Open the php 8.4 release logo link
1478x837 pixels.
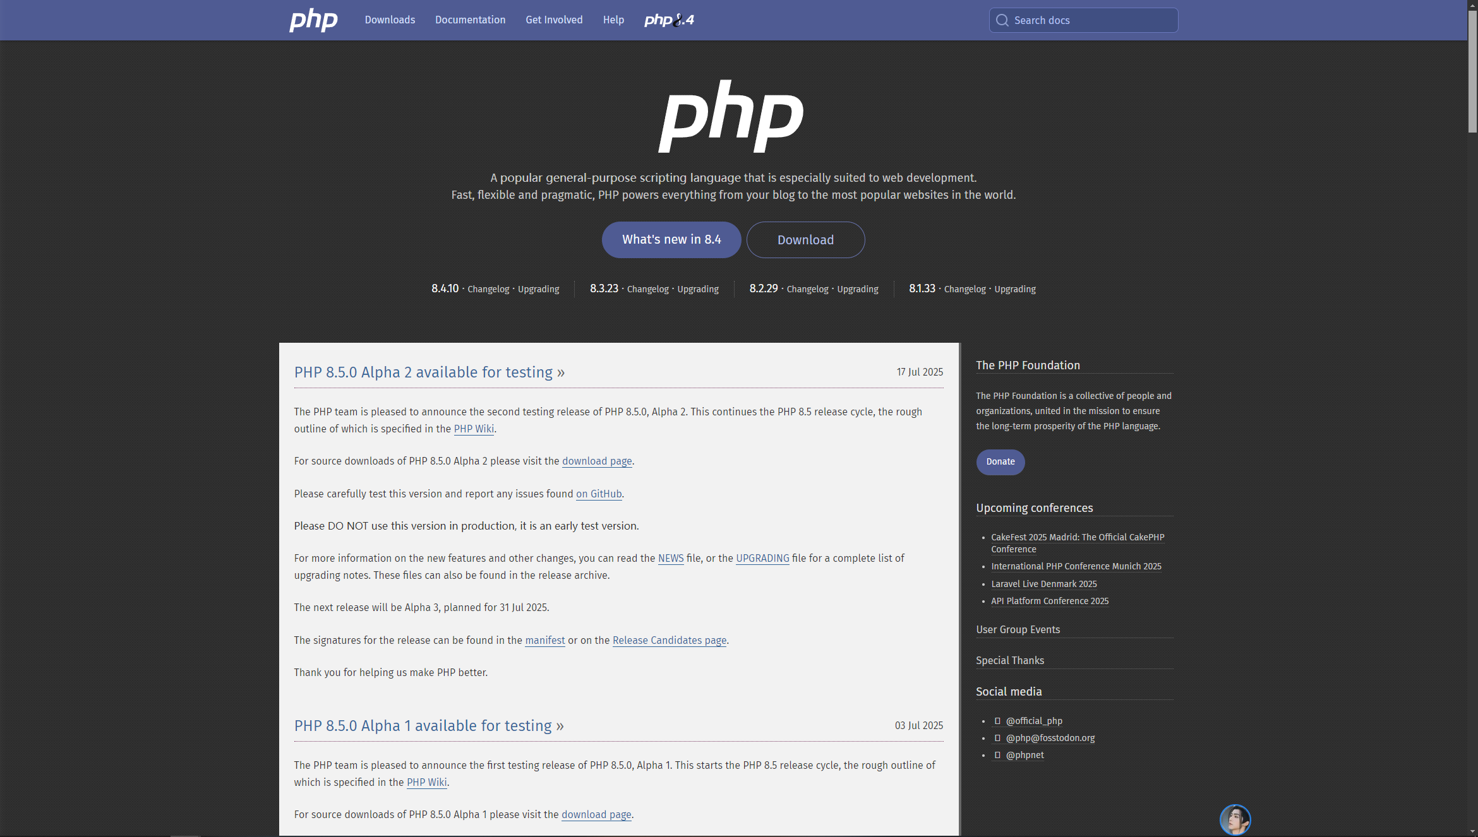pos(669,20)
